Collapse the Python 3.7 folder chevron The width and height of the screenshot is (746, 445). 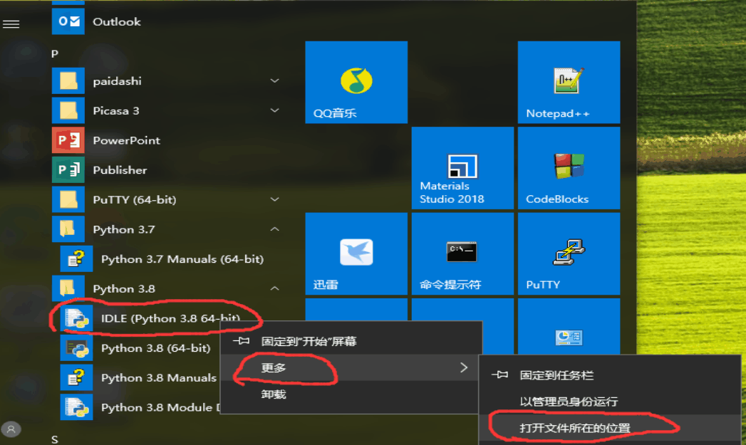274,229
